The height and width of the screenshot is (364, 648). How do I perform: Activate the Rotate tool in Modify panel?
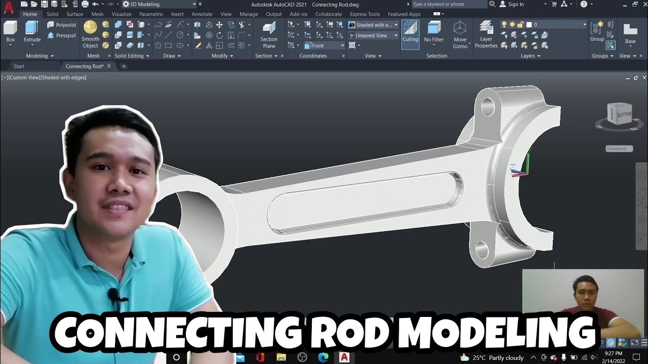click(219, 35)
